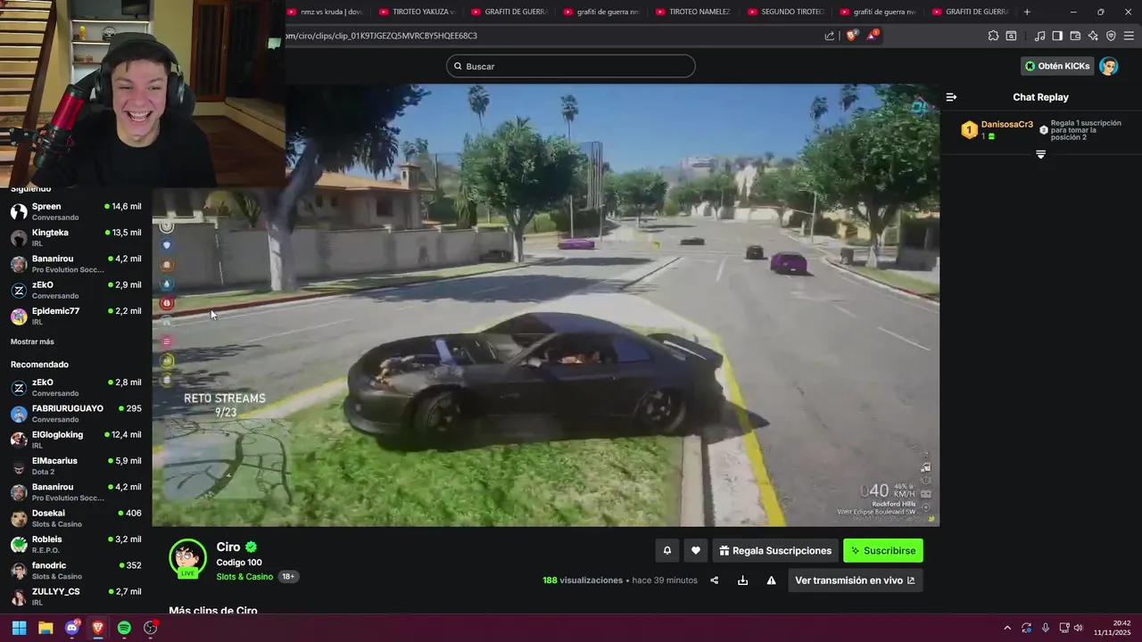Image resolution: width=1142 pixels, height=642 pixels.
Task: Click the download clip icon
Action: point(742,580)
